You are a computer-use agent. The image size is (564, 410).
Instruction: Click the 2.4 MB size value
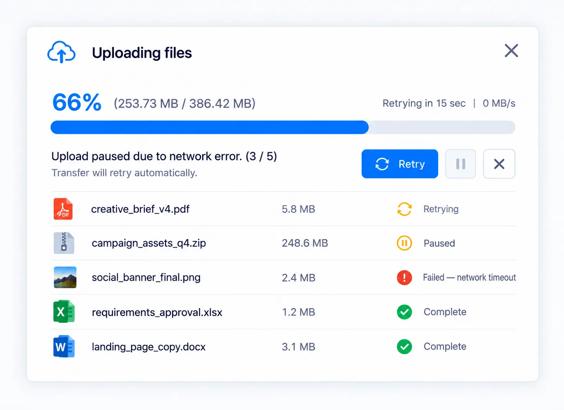pyautogui.click(x=298, y=278)
